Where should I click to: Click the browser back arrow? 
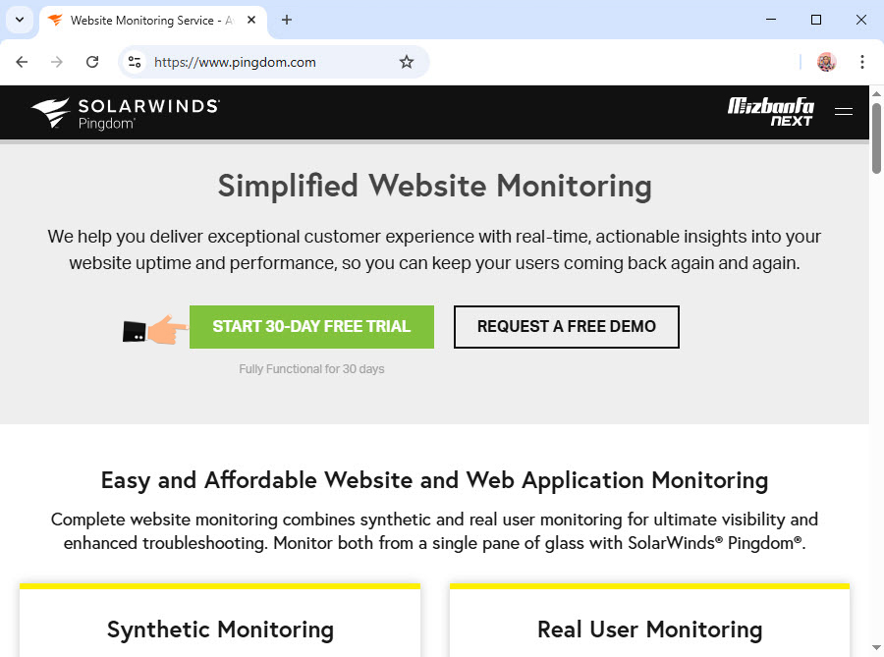(22, 62)
